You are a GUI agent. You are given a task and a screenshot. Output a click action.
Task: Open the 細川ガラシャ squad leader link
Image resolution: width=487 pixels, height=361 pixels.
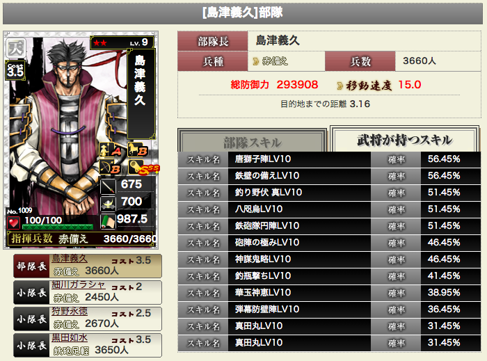tap(78, 284)
